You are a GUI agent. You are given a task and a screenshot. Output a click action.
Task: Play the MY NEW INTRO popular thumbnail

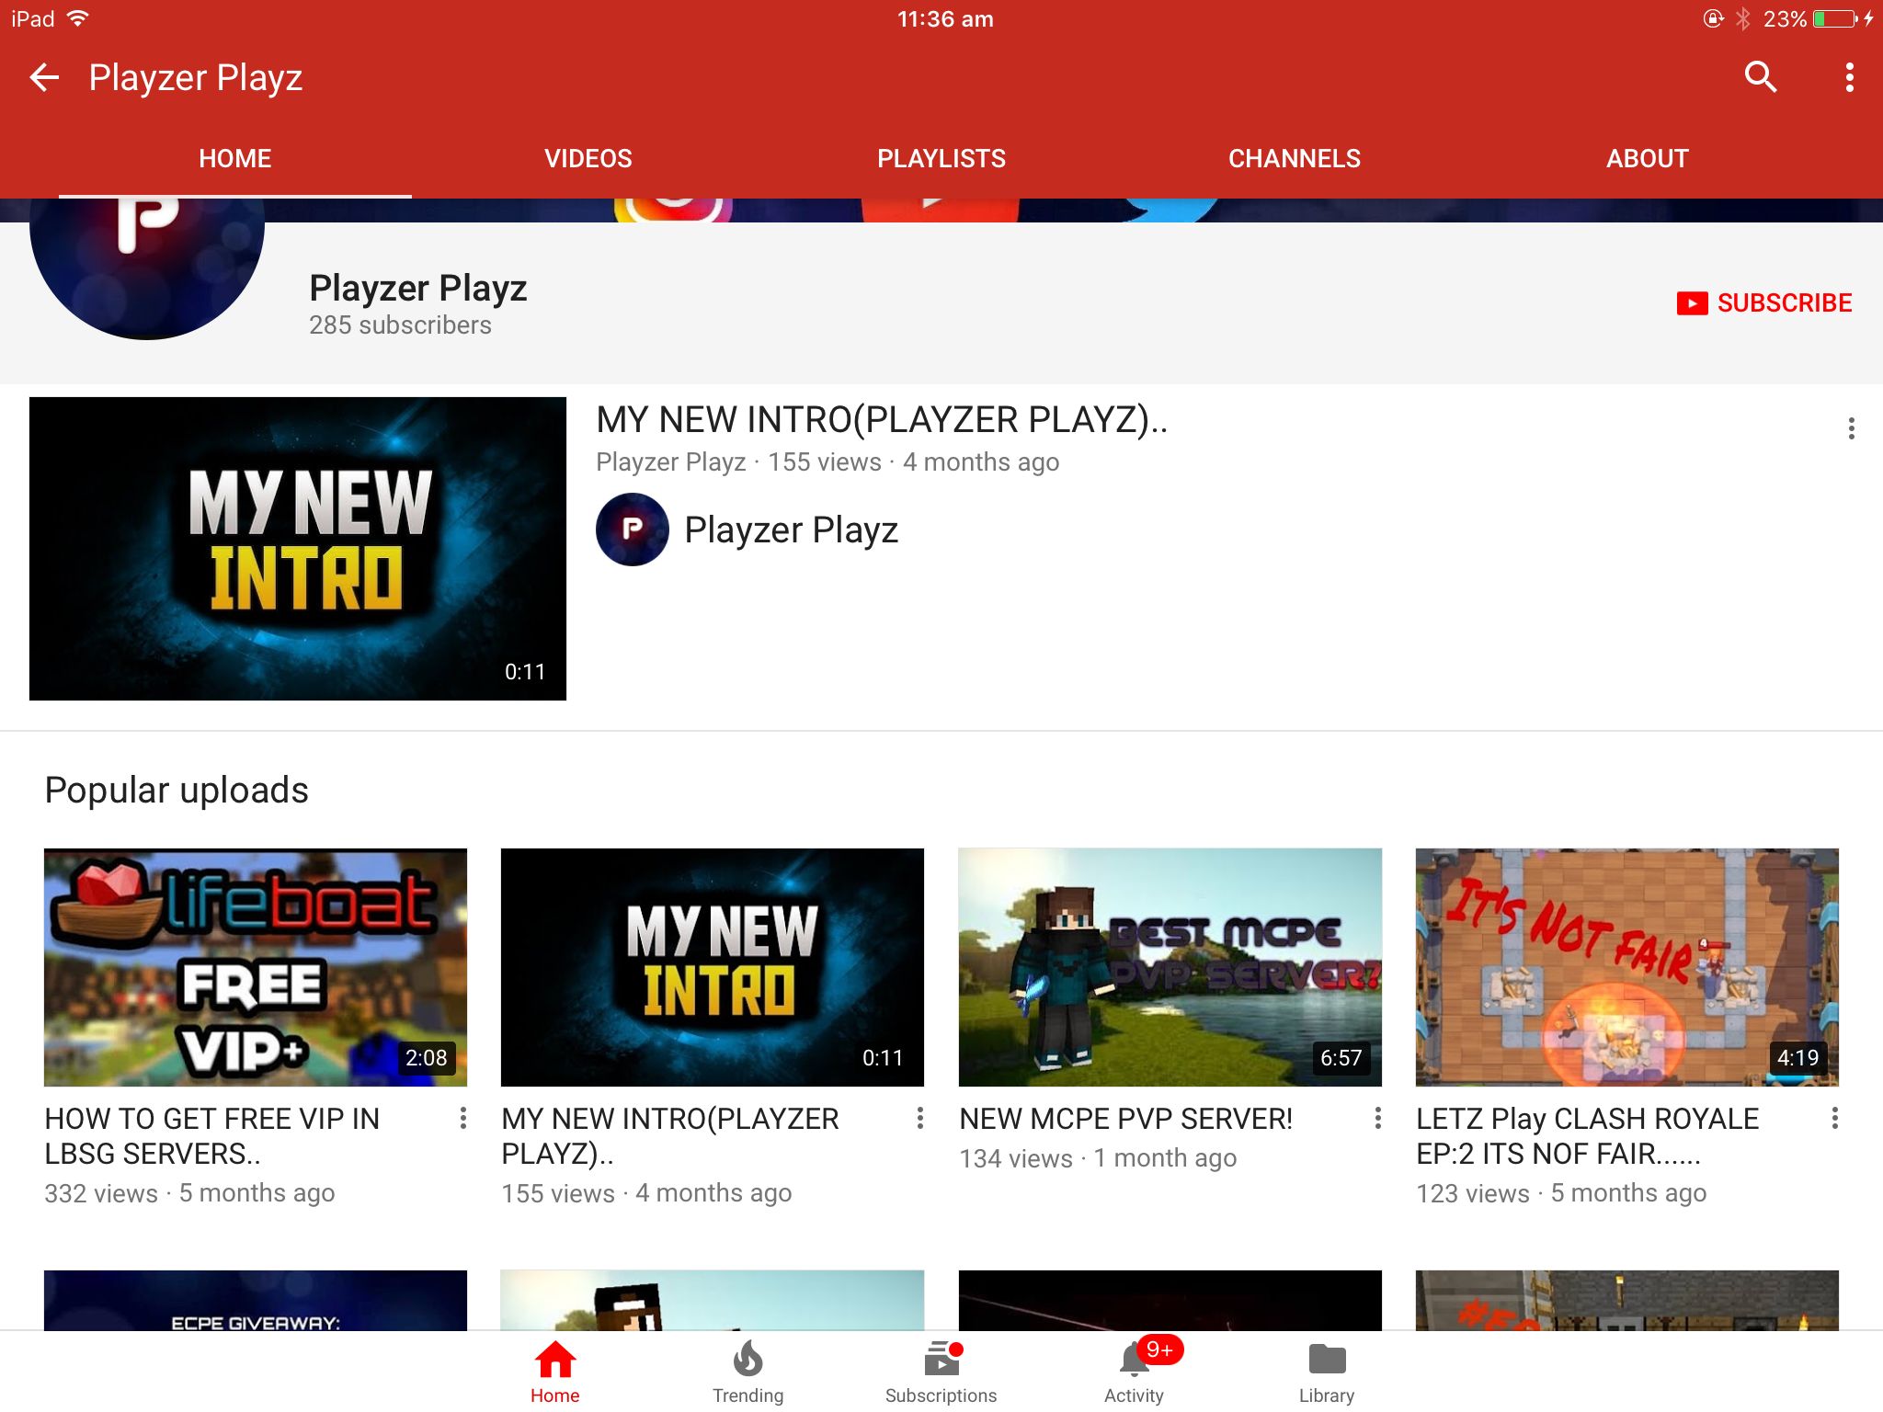point(713,967)
